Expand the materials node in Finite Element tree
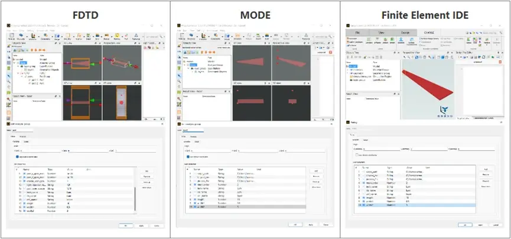 pos(347,70)
